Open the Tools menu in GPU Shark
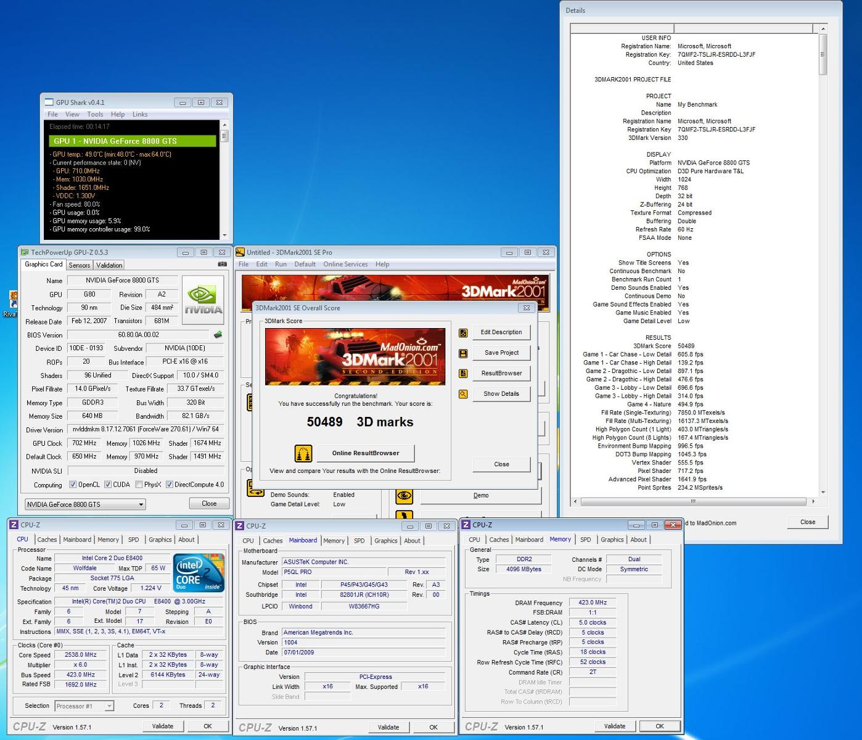The width and height of the screenshot is (862, 740). [95, 114]
